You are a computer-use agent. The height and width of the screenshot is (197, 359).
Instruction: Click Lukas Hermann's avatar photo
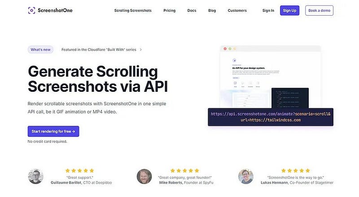[246, 176]
